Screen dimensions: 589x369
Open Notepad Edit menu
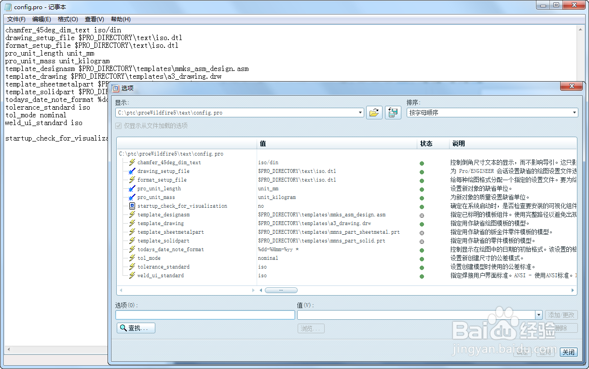coord(41,19)
